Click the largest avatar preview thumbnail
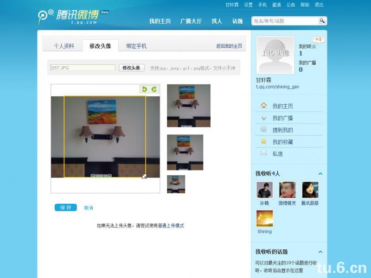The image size is (371, 278). pyautogui.click(x=188, y=106)
